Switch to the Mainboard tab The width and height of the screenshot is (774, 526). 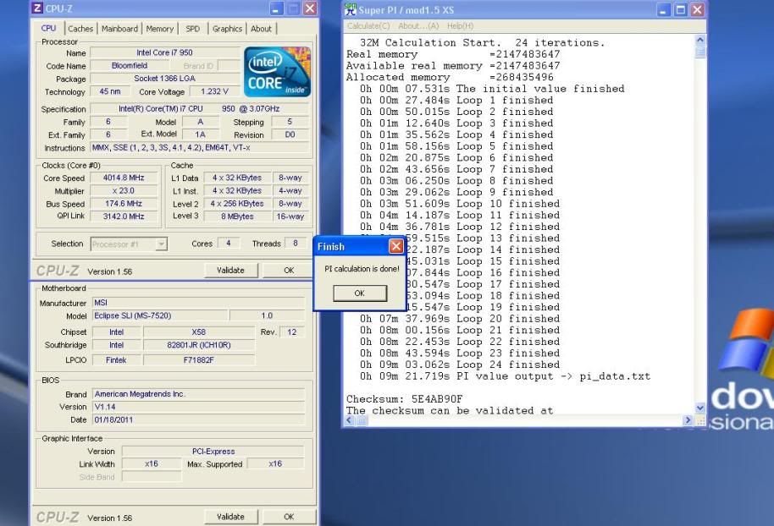pos(119,29)
